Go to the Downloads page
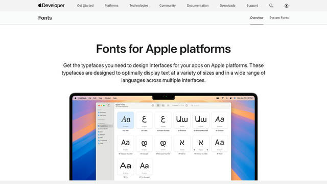Viewport: 327px width, 184px height. click(227, 6)
